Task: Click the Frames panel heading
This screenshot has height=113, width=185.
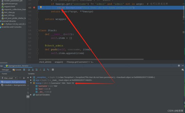Action: [x=4, y=74]
